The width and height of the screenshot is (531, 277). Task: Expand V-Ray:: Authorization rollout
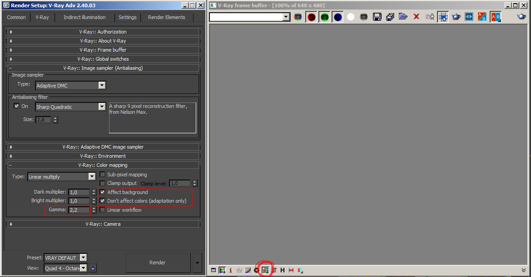[103, 32]
